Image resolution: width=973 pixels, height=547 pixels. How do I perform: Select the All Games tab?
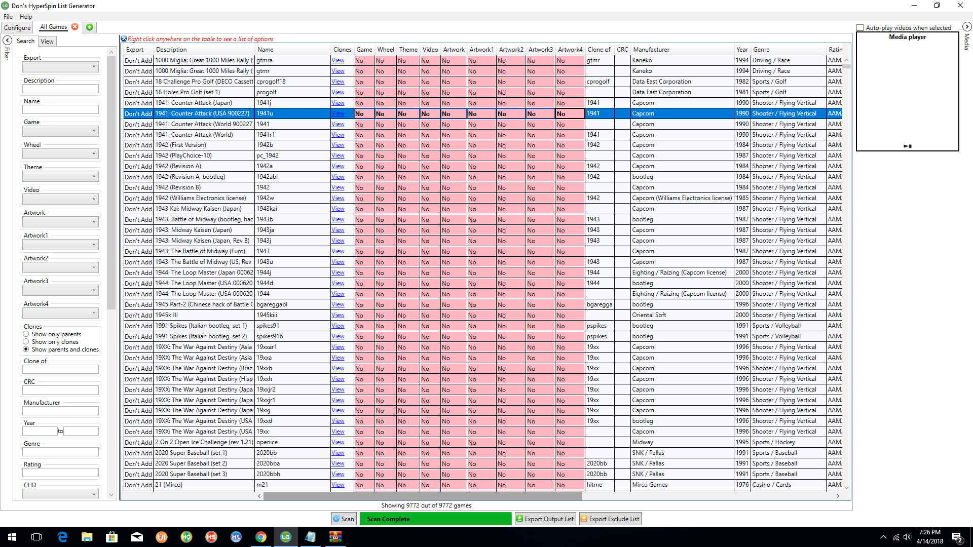tap(53, 27)
